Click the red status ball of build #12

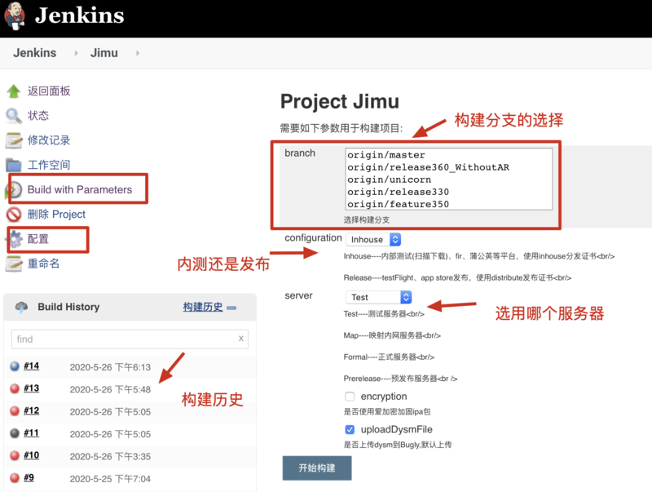click(x=15, y=411)
